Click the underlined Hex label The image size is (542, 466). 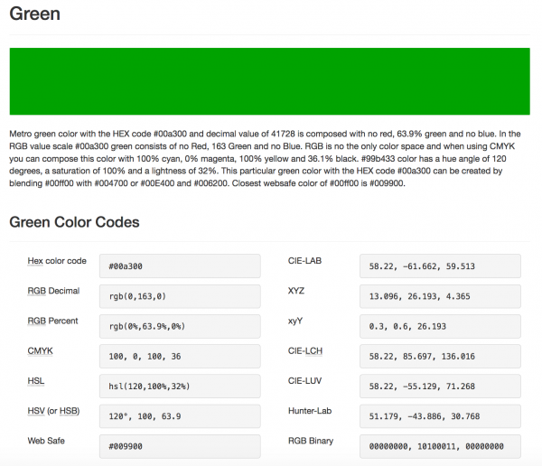pyautogui.click(x=35, y=261)
